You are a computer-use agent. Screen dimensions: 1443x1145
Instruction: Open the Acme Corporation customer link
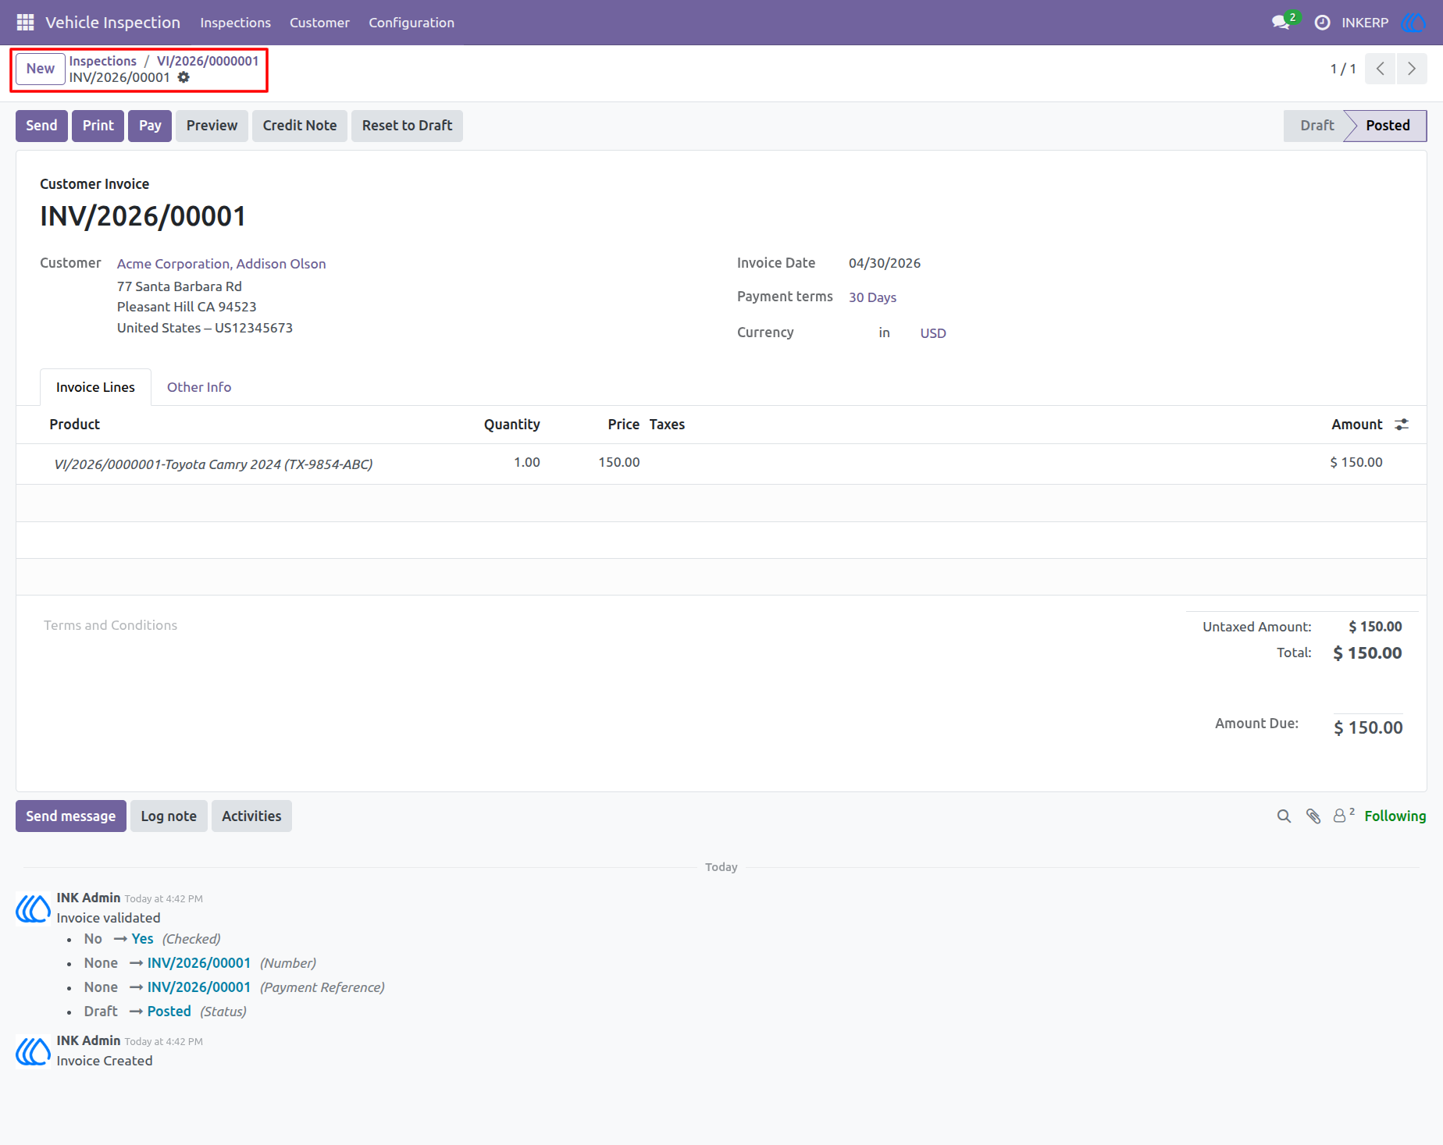(222, 264)
